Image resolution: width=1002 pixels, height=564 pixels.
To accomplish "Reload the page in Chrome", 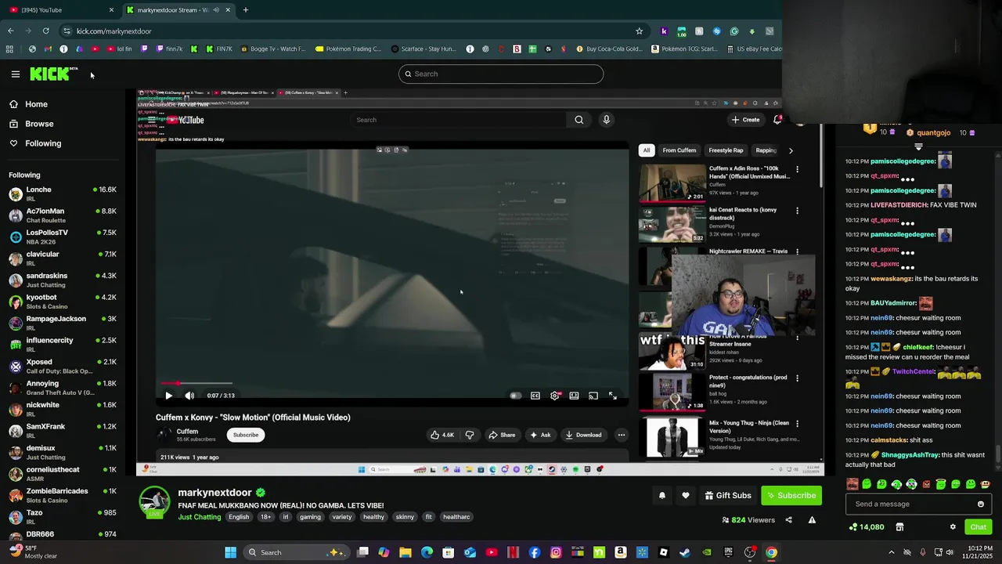I will (x=46, y=31).
